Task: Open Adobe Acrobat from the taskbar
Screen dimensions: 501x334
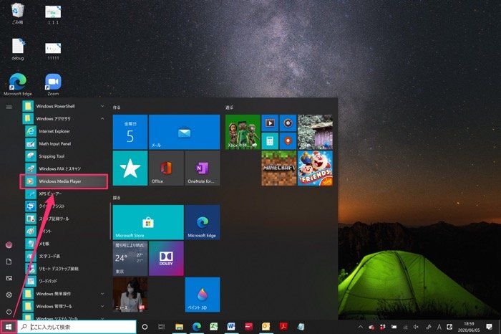Action: (x=283, y=327)
